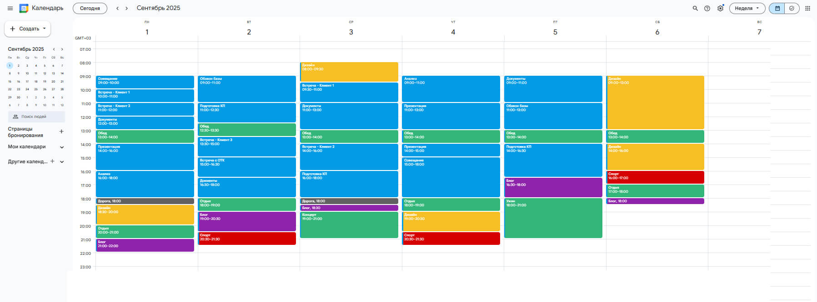Open Wednesday Концерт 19:00–21:00 event

(x=349, y=225)
